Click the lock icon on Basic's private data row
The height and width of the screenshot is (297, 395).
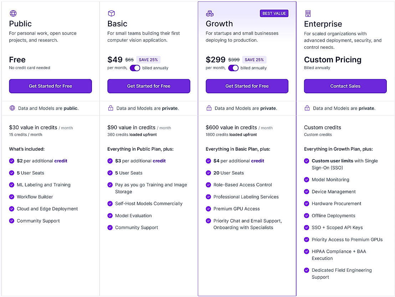(111, 108)
